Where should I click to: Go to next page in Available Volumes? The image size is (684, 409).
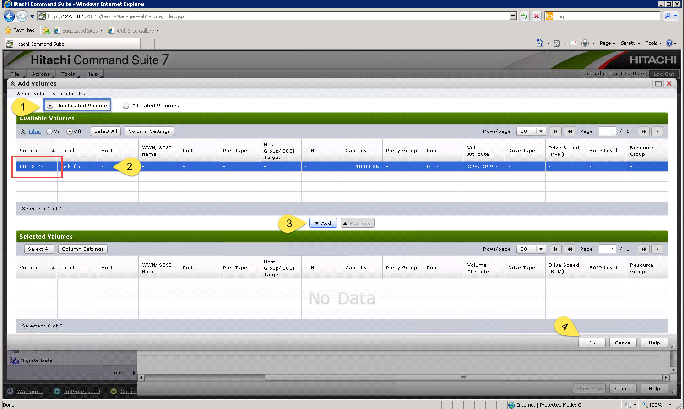tap(644, 131)
